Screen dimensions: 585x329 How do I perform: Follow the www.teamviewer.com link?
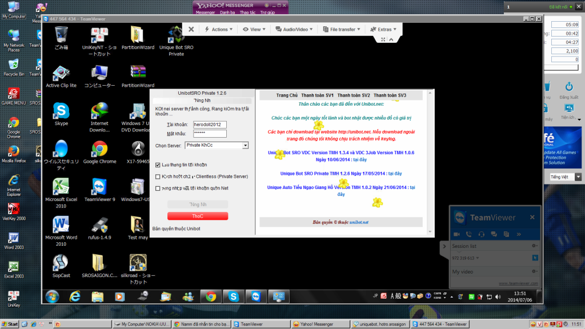[x=518, y=283]
